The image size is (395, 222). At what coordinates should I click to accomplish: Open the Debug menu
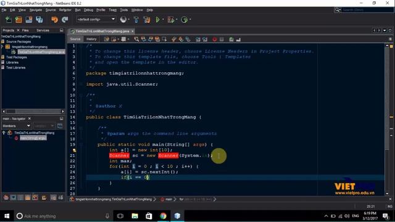(x=88, y=10)
